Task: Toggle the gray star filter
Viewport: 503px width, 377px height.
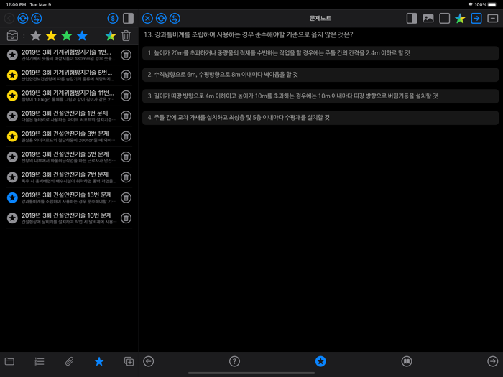Action: coord(35,36)
